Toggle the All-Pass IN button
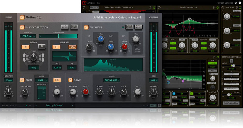The height and width of the screenshot is (128, 243). point(56,47)
